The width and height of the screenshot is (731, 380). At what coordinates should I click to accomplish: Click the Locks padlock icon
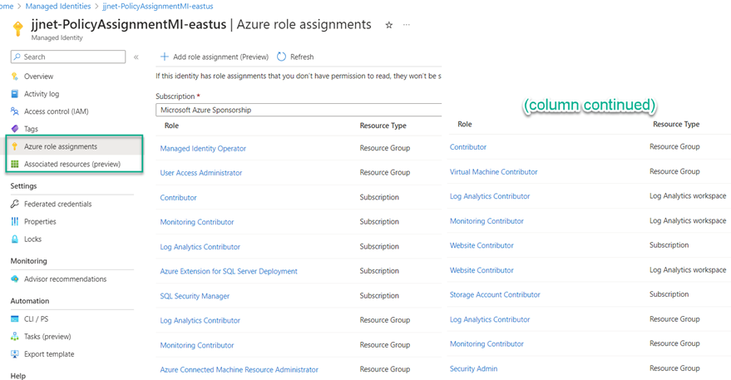(x=15, y=239)
